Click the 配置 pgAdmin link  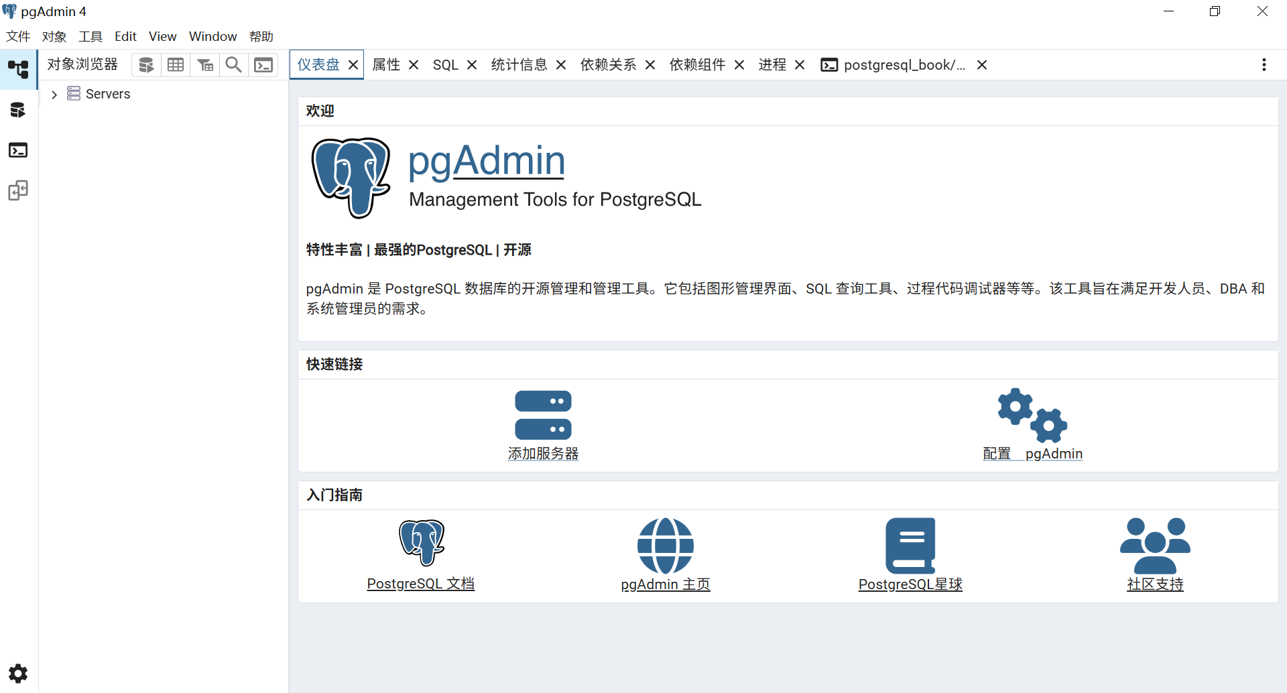(1032, 454)
